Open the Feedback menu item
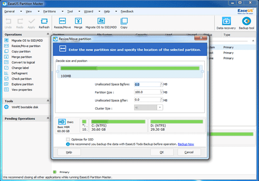 point(127,11)
